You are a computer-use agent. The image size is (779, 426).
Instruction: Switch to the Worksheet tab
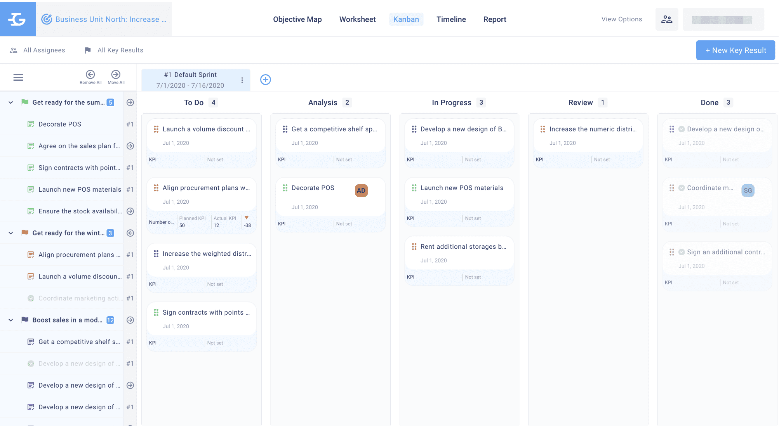357,19
